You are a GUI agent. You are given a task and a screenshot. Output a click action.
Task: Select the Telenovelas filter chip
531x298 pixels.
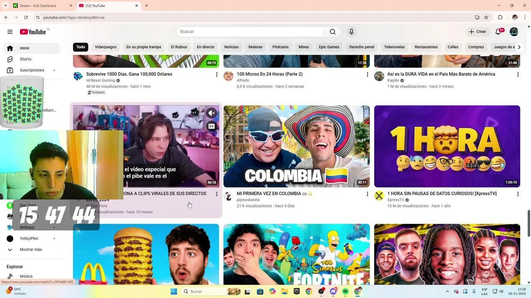tap(395, 47)
